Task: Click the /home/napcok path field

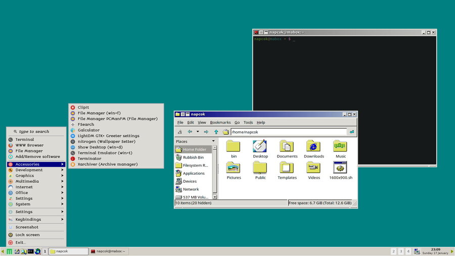Action: click(289, 132)
